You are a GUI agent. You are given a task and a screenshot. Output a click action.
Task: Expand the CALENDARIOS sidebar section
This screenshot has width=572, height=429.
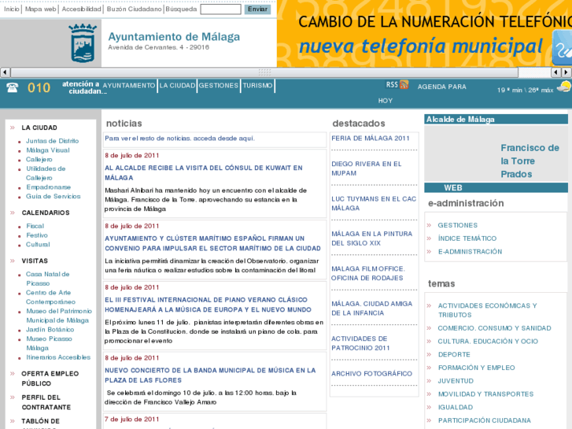click(46, 213)
